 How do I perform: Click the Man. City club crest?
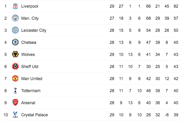coord(15,18)
